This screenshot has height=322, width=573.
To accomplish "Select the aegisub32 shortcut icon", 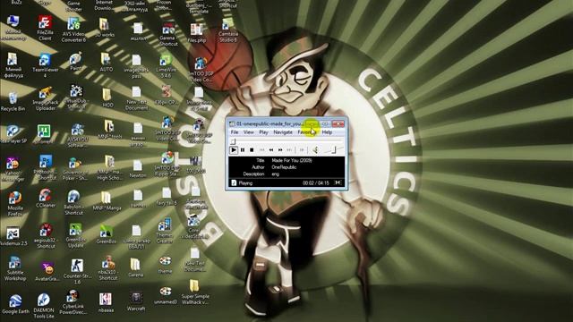I will point(46,236).
